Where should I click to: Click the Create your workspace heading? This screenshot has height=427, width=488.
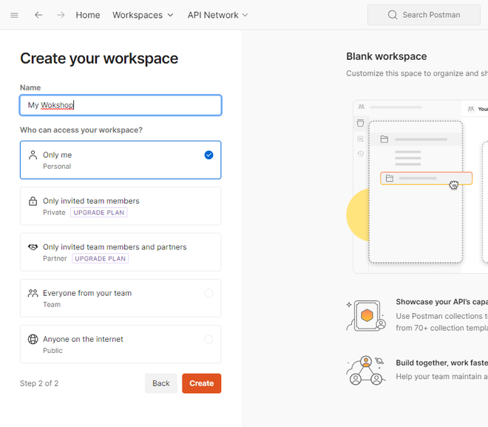coord(99,58)
